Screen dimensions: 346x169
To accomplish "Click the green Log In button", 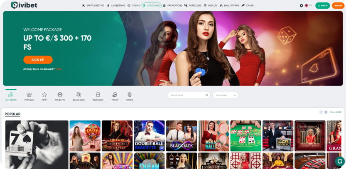I will click(323, 5).
